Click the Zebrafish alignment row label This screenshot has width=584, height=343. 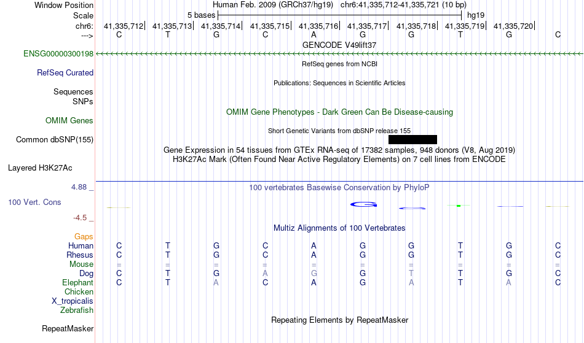coord(76,310)
